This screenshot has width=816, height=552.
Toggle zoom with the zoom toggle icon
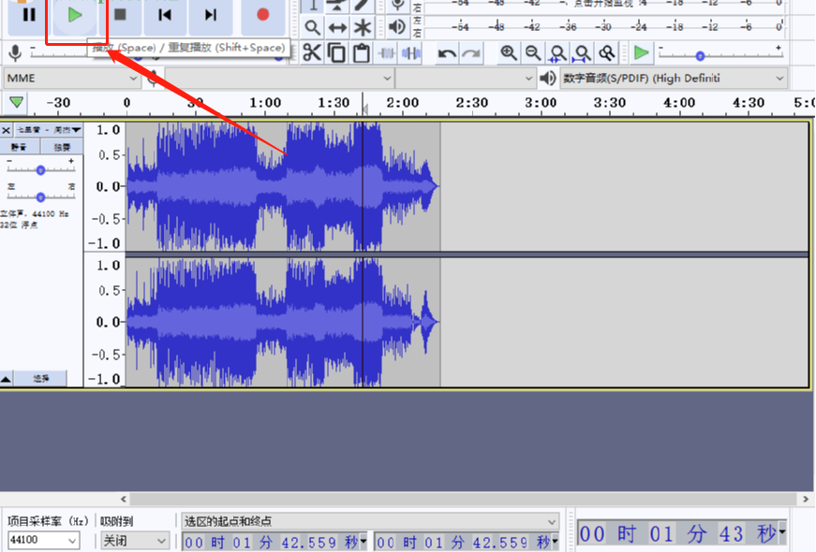pyautogui.click(x=607, y=53)
